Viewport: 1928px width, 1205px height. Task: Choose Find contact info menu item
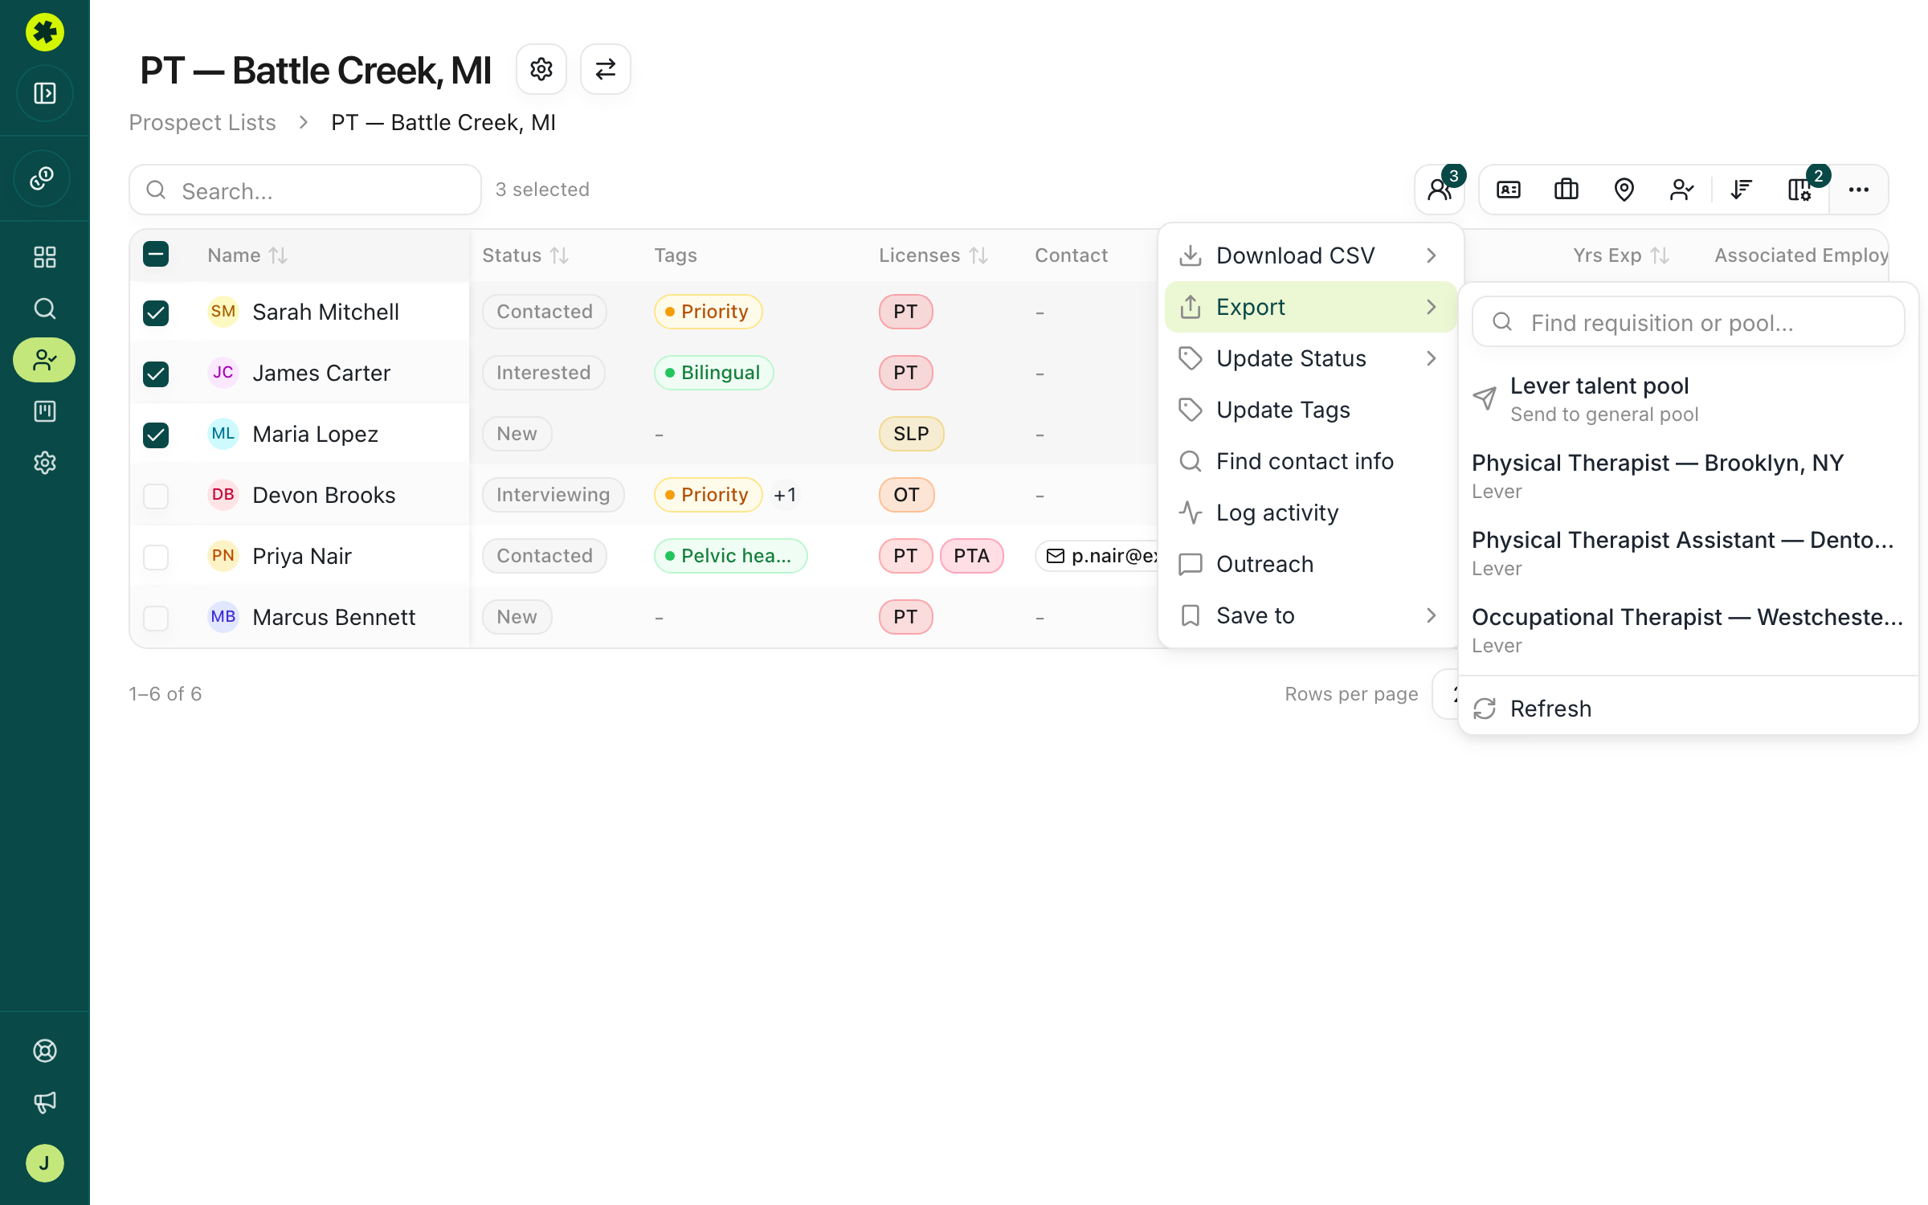(x=1310, y=461)
